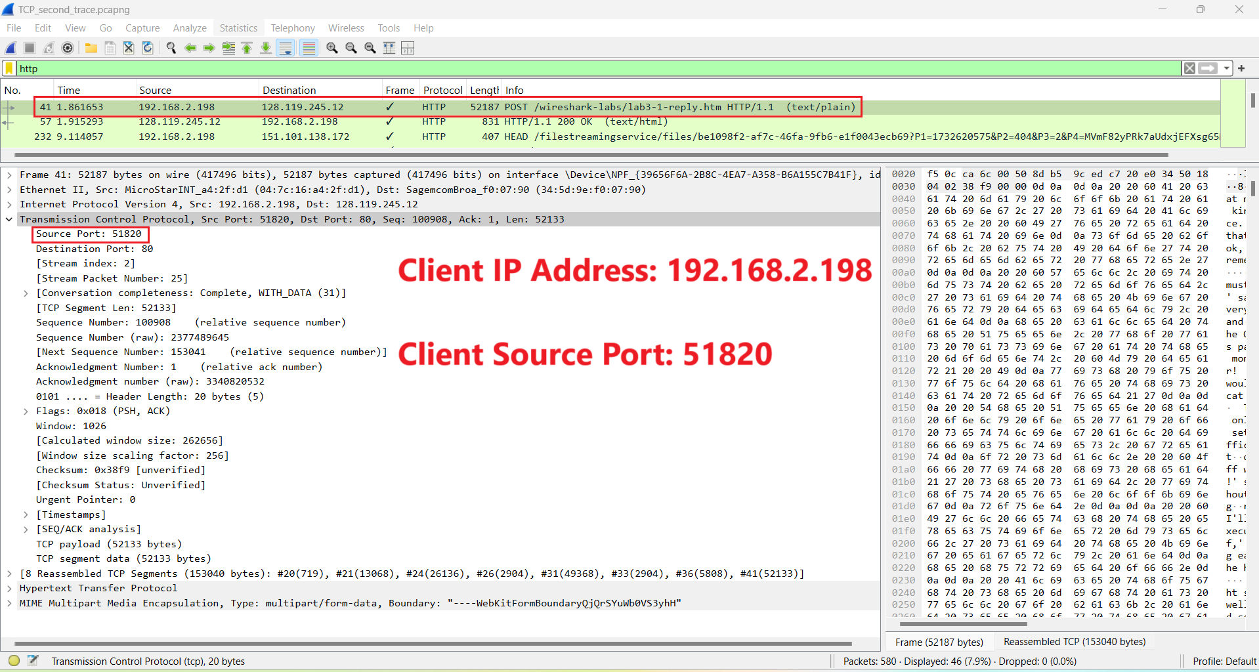Save this capture file with the toolbar icon
Screen dimensions: 1259x672
[110, 48]
